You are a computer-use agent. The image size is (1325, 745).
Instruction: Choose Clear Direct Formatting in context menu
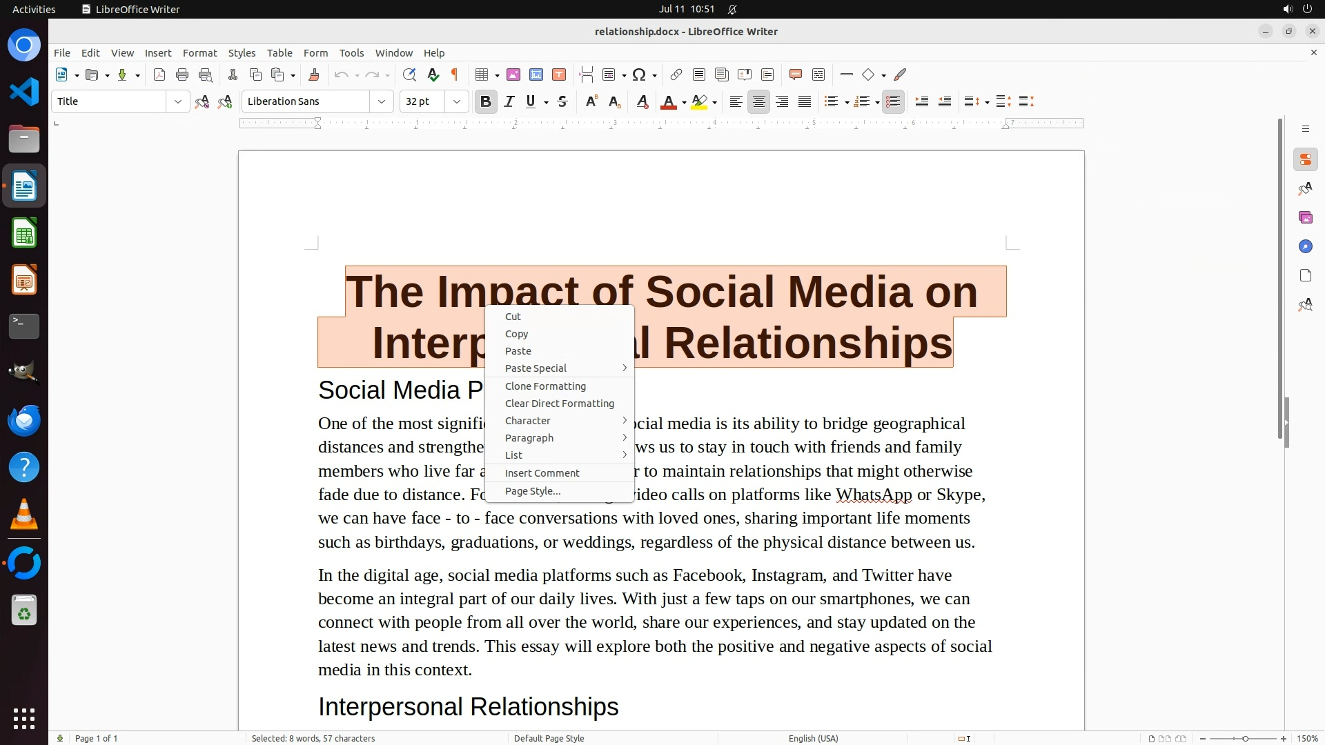coord(559,404)
